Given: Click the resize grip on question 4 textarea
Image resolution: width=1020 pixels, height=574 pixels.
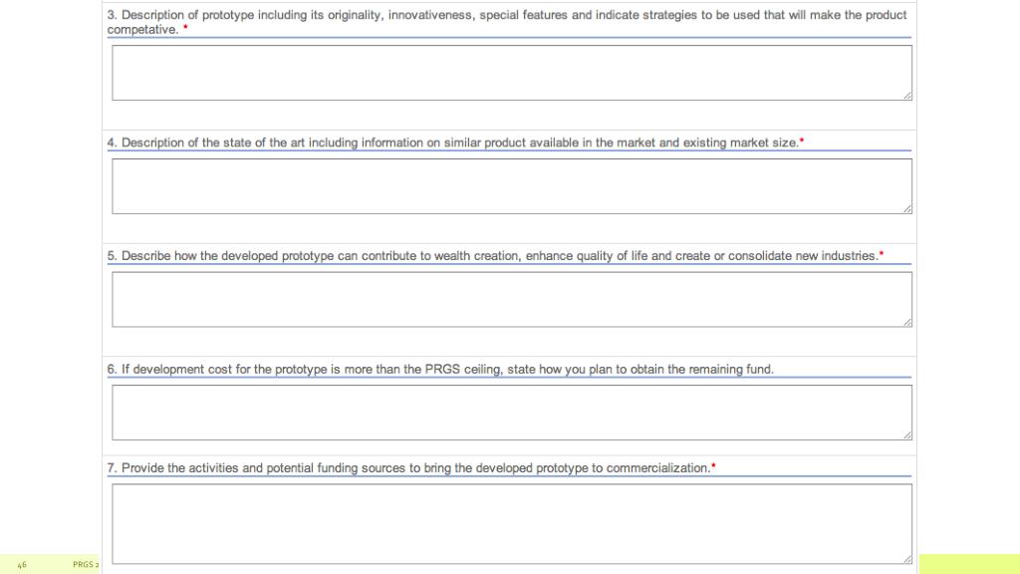Looking at the screenshot, I should [x=906, y=209].
